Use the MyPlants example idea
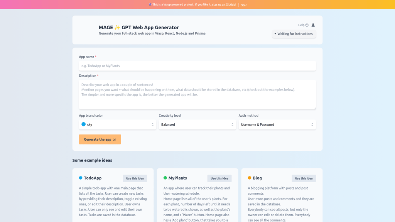Viewport: 395px width, 222px height. pyautogui.click(x=219, y=178)
